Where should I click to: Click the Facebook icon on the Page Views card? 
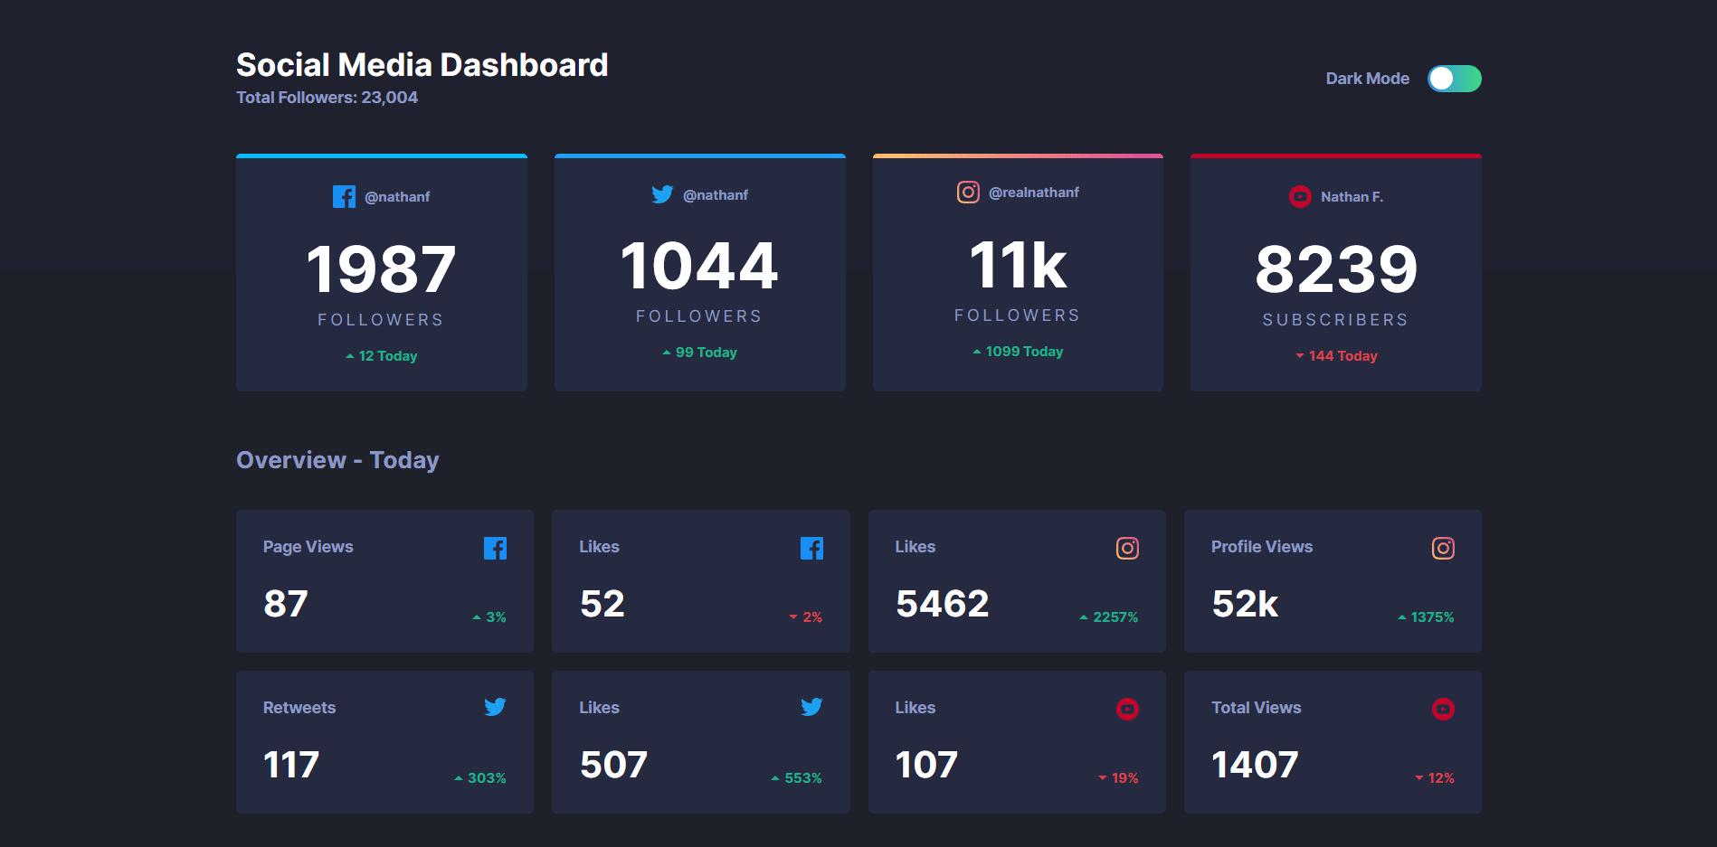tap(495, 547)
